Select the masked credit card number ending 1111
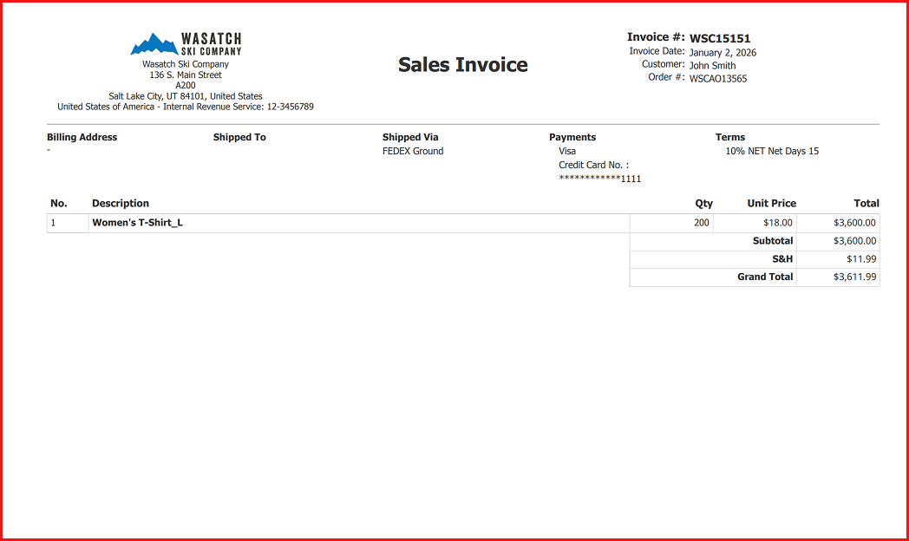 pyautogui.click(x=600, y=179)
